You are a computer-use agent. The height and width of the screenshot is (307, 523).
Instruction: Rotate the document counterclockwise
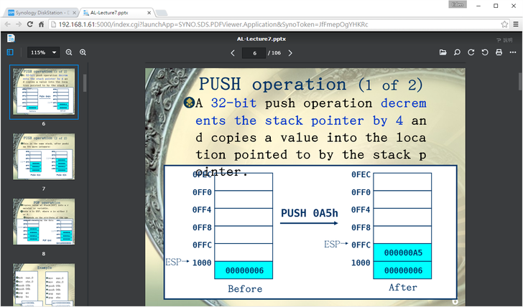(x=485, y=52)
